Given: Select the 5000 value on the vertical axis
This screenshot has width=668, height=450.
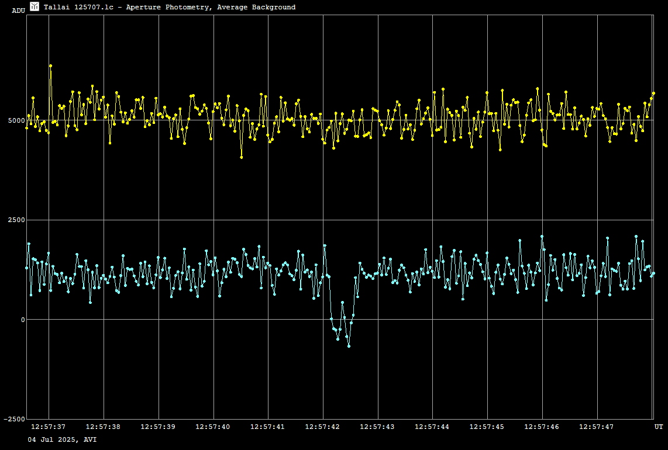Looking at the screenshot, I should (x=16, y=120).
